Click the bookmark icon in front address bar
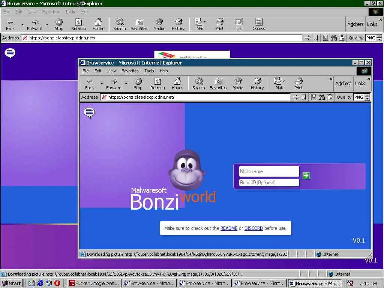The height and width of the screenshot is (288, 384). 304,97
